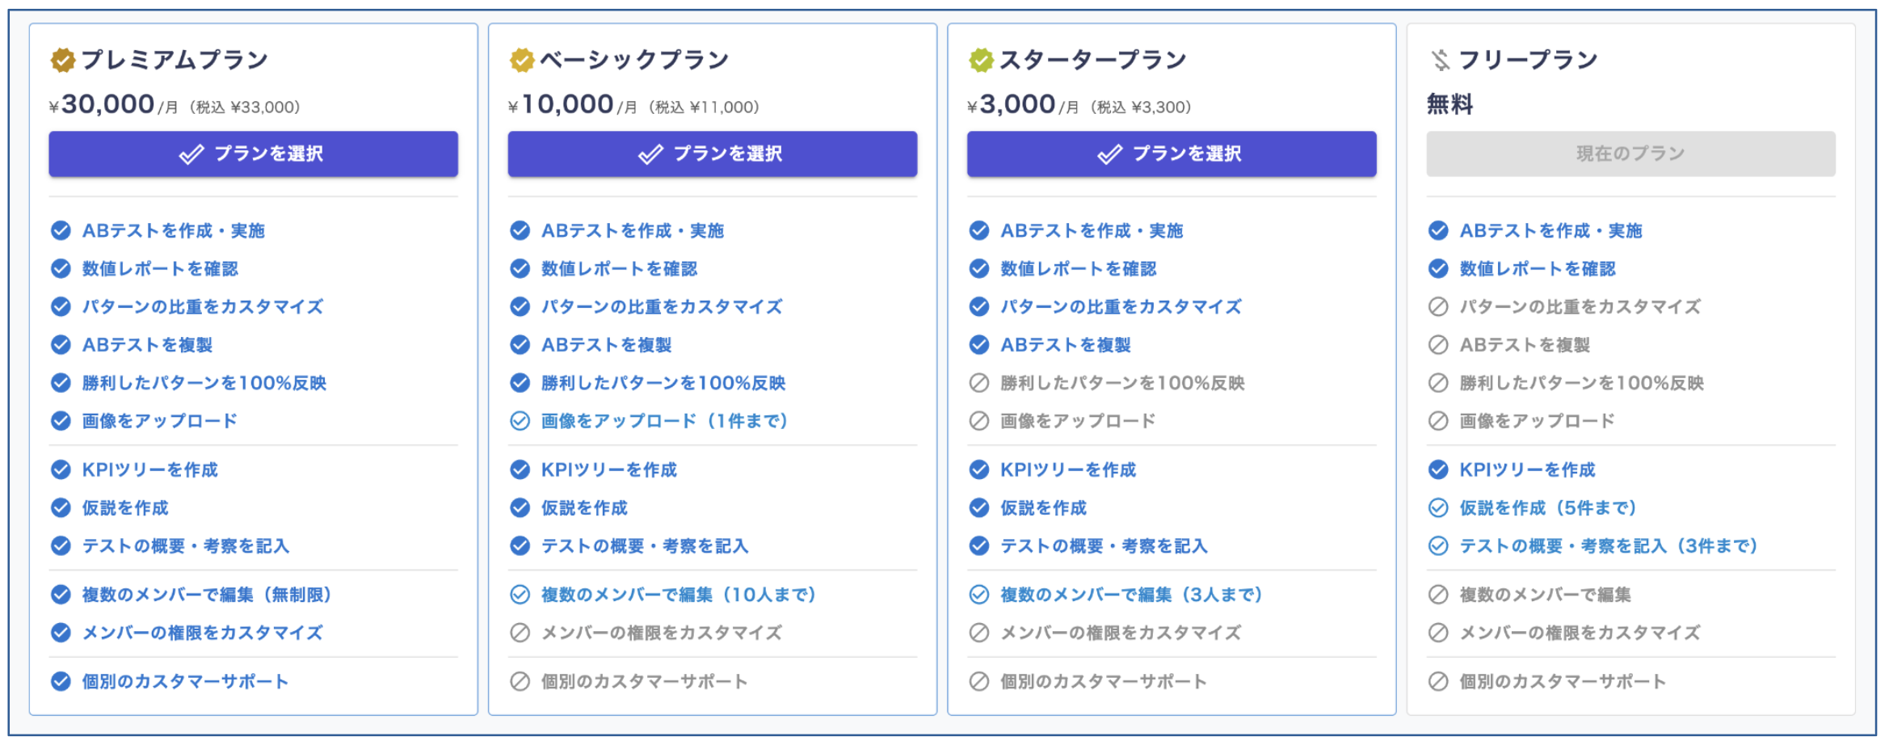Click the Basic plan gold badge icon
Image resolution: width=1889 pixels, height=745 pixels.
pyautogui.click(x=522, y=60)
